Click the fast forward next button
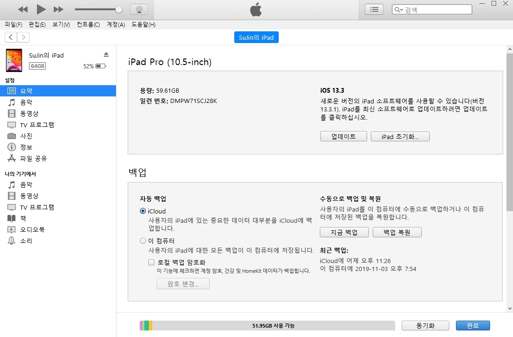 (x=58, y=9)
